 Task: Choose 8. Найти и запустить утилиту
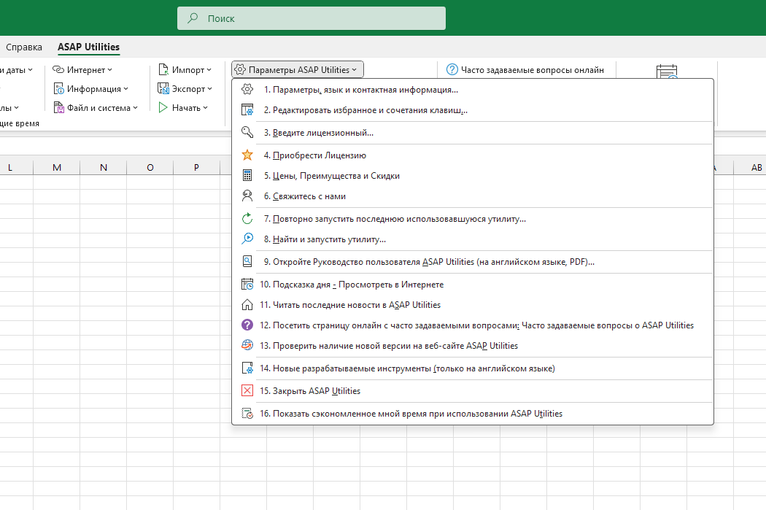[473, 239]
